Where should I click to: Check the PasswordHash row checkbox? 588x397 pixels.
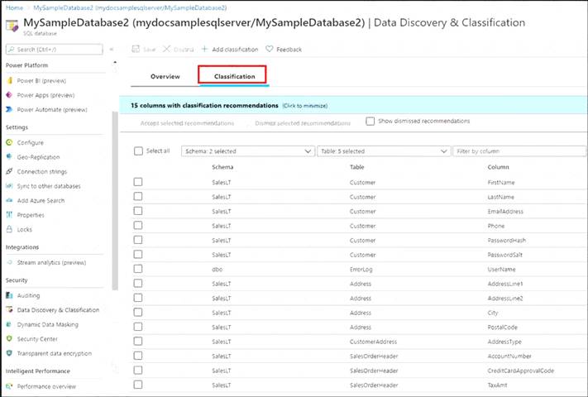[138, 240]
